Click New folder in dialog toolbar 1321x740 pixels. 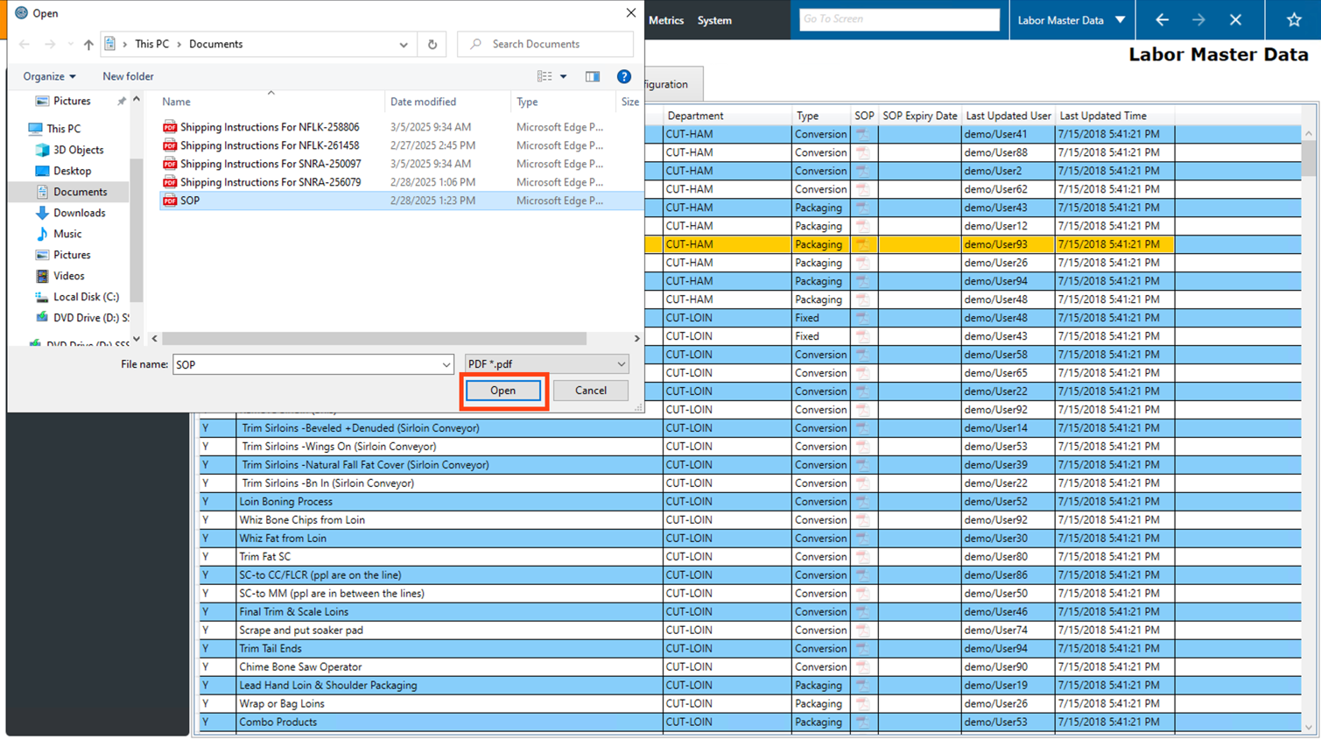pyautogui.click(x=128, y=76)
